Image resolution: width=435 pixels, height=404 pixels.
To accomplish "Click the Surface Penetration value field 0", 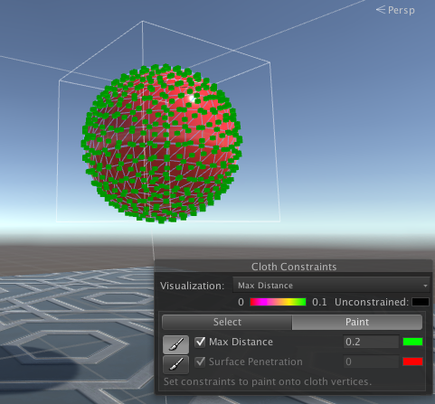I will pyautogui.click(x=371, y=362).
